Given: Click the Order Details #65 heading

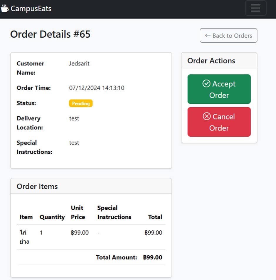Looking at the screenshot, I should click(x=50, y=34).
